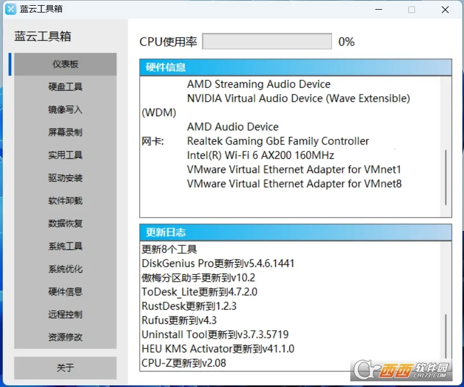This screenshot has width=464, height=387.
Task: Click the 蓝云工具箱 app icon in title bar
Action: click(x=10, y=10)
